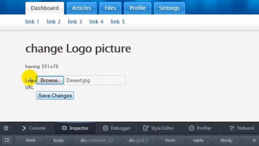This screenshot has height=146, width=259.
Task: Select the Dashboard tab
Action: coord(45,8)
